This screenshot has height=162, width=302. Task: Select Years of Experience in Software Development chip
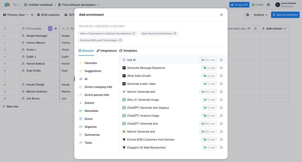point(107,33)
